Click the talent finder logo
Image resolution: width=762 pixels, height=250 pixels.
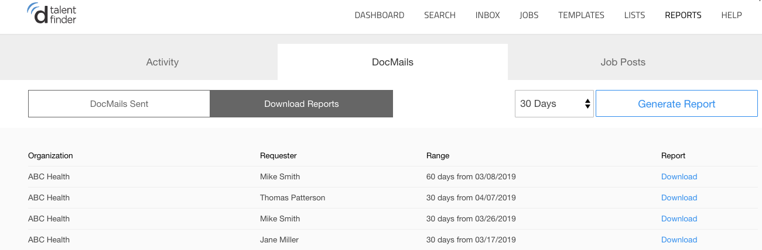[x=52, y=13]
